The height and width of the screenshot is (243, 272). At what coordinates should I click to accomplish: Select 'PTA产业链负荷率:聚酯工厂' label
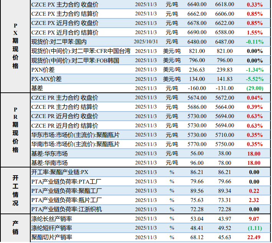coord(67,191)
